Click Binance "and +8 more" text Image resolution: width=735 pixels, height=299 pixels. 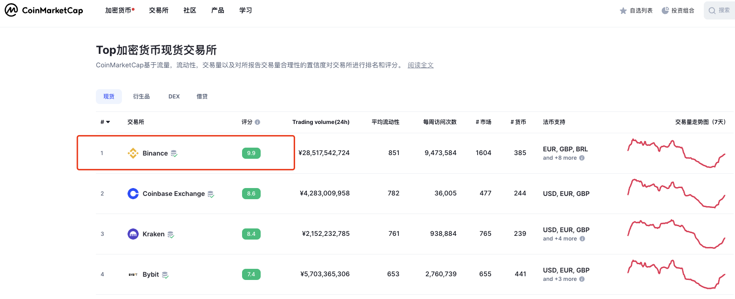560,158
